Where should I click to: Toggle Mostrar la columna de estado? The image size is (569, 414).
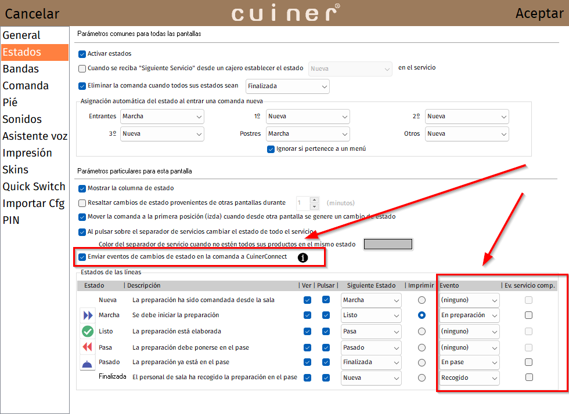[x=82, y=188]
